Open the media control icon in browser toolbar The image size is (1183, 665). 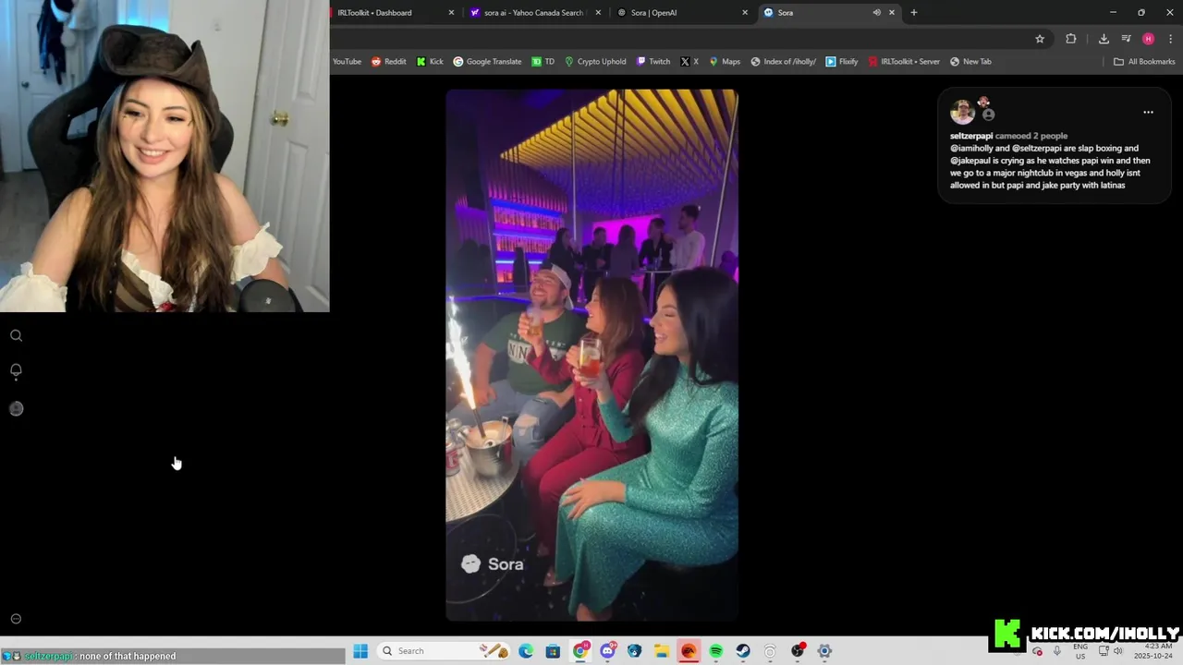1126,39
